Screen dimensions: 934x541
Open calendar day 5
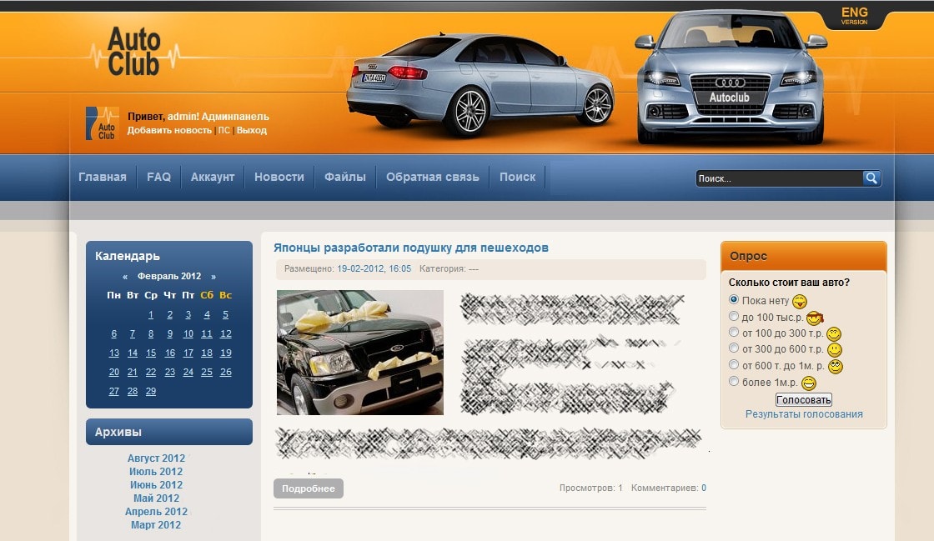(x=225, y=315)
